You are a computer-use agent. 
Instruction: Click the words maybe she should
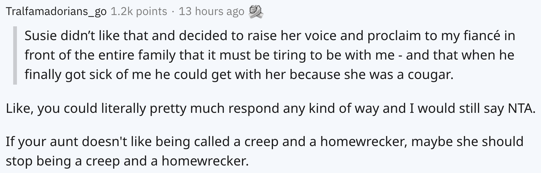pos(467,142)
